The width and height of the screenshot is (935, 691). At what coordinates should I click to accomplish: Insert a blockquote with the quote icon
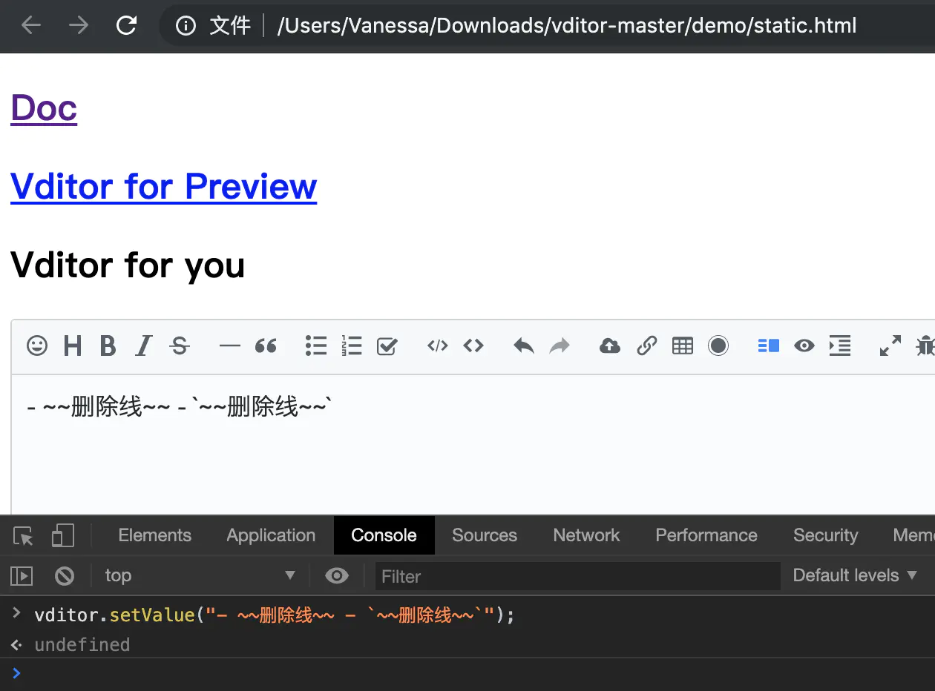click(x=266, y=345)
